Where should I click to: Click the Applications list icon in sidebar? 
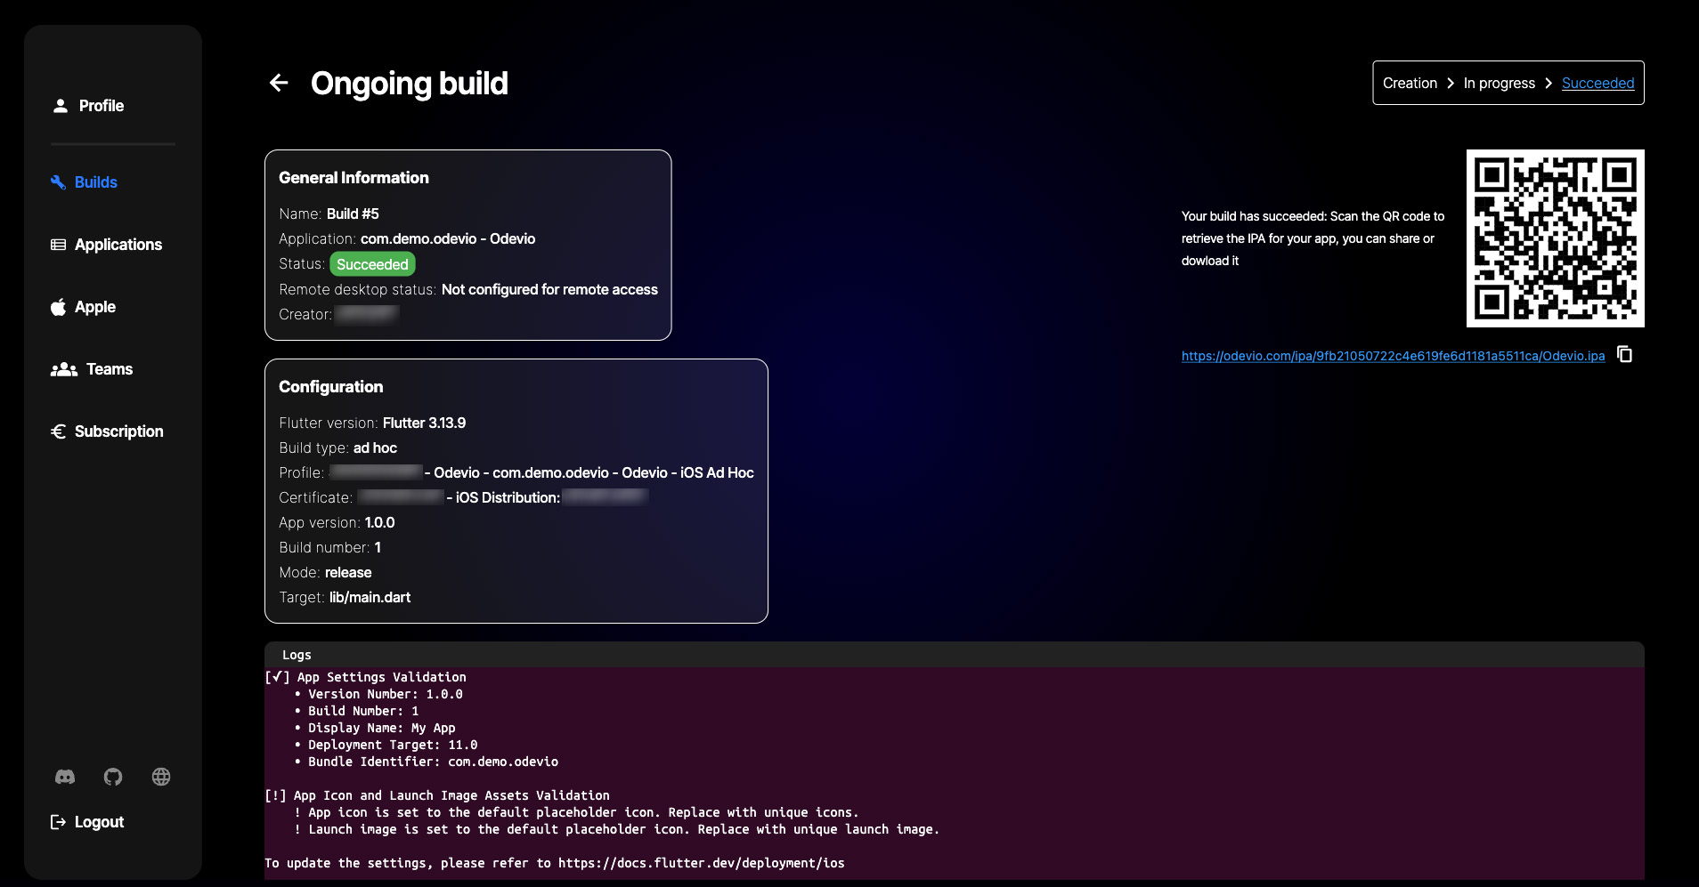(59, 245)
